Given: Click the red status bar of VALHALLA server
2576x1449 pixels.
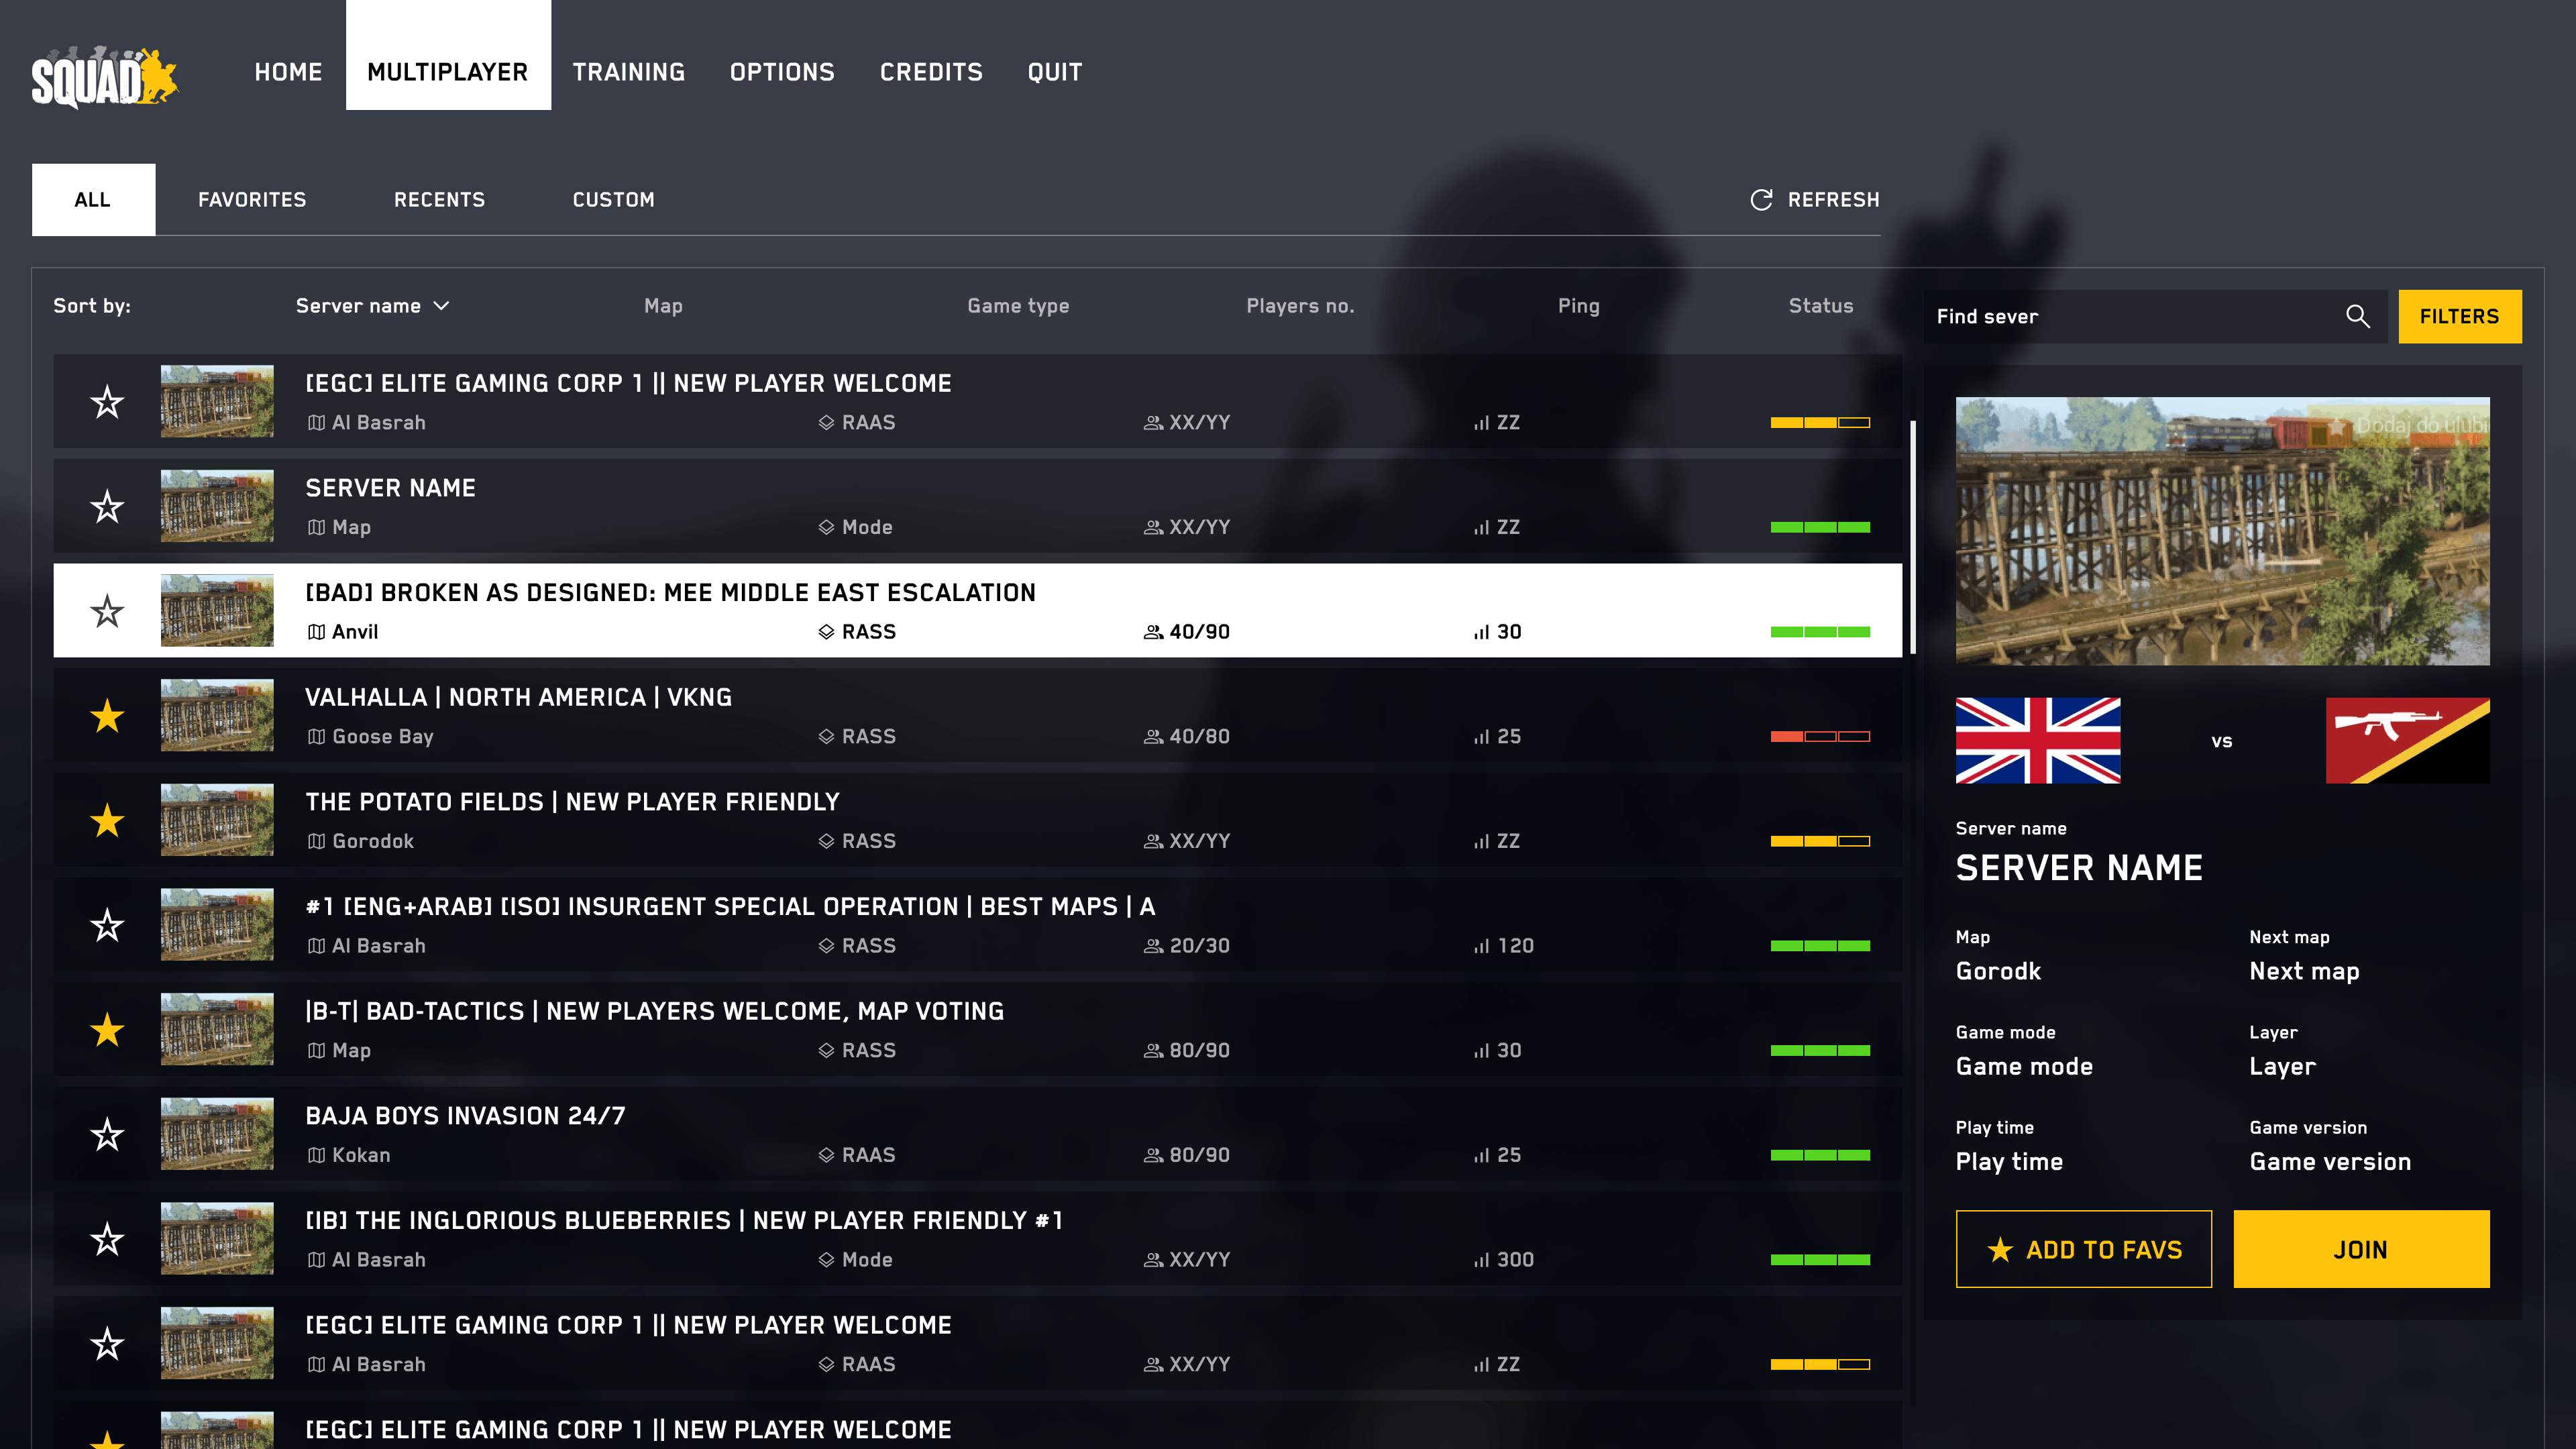Looking at the screenshot, I should tap(1820, 737).
